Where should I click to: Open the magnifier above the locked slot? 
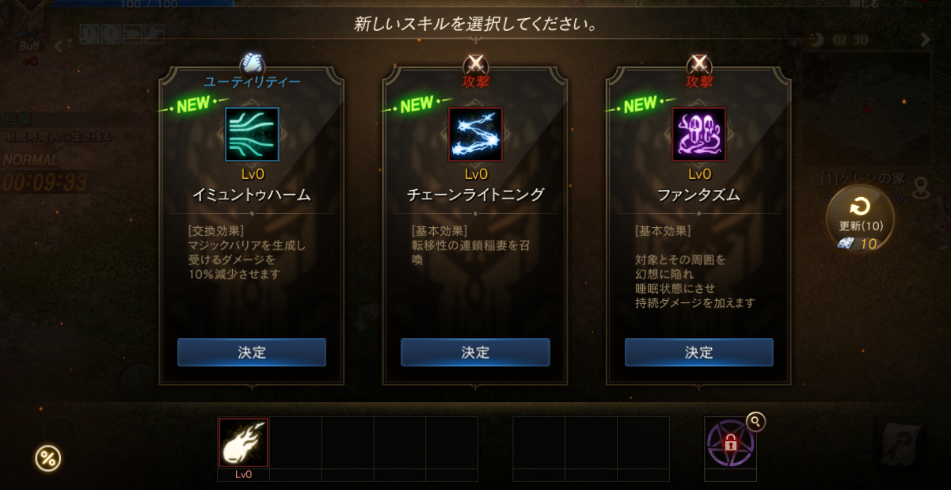click(755, 421)
